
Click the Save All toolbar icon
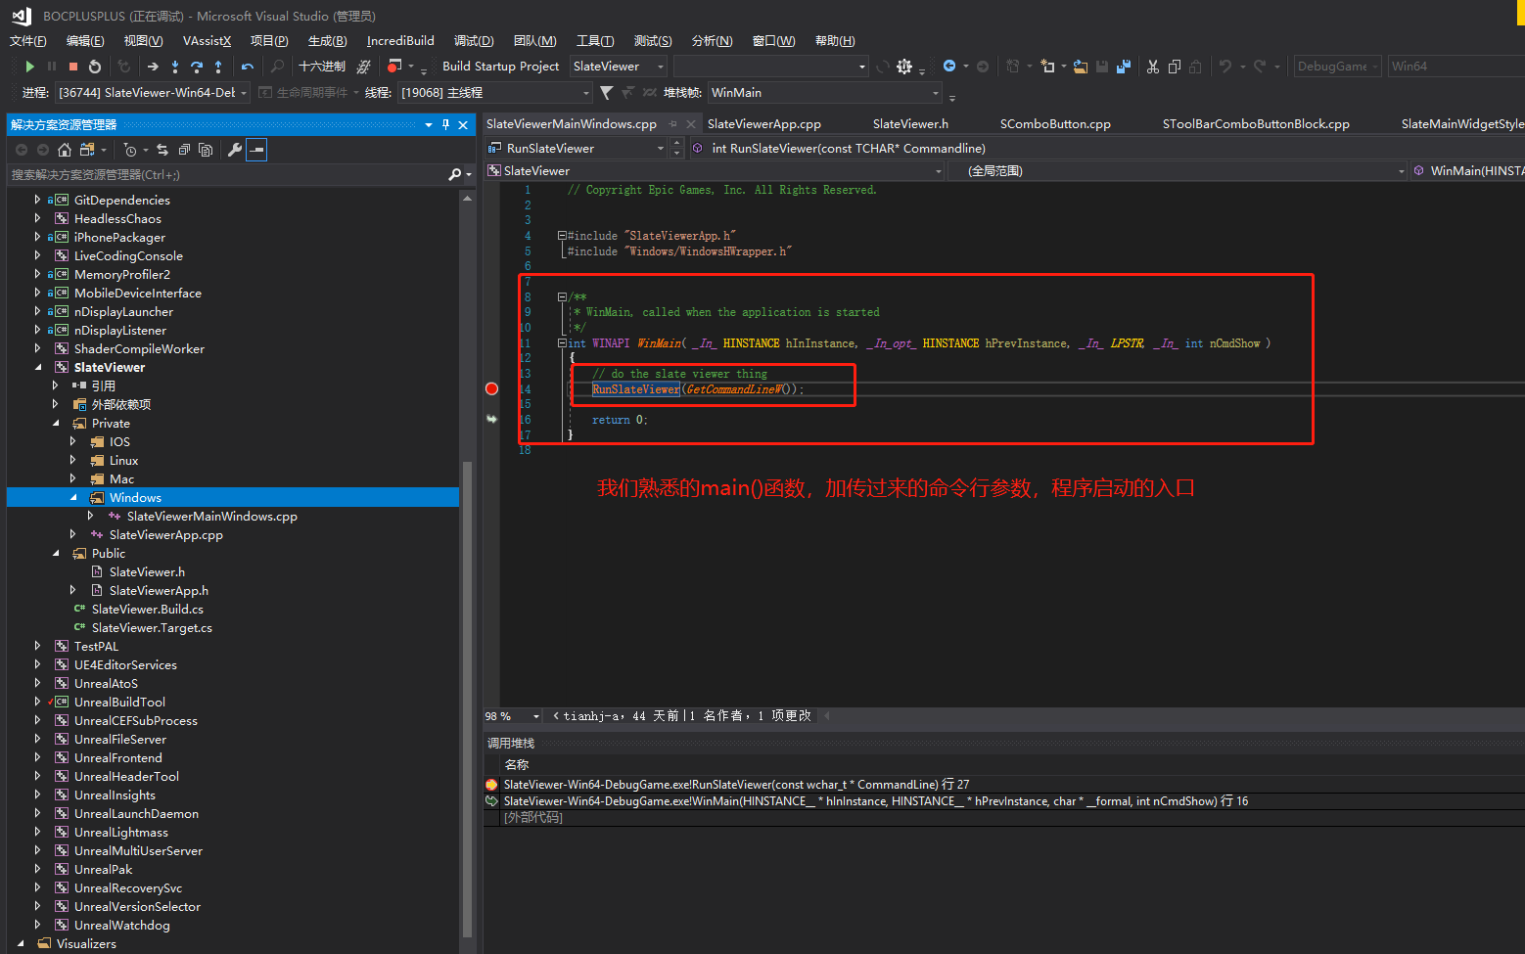tap(1124, 66)
